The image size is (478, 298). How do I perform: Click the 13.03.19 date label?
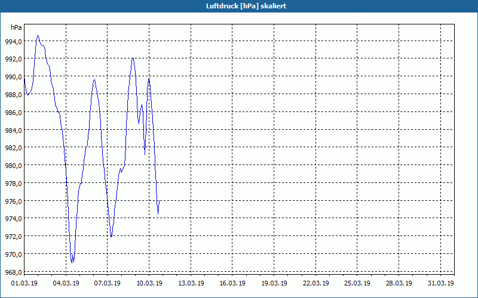pos(191,284)
